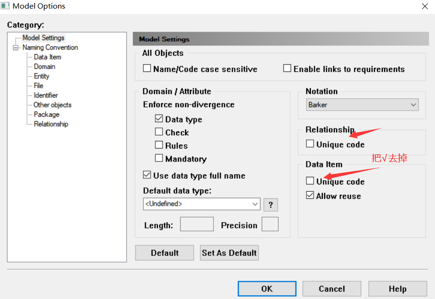This screenshot has width=435, height=299.
Task: Click the Enforce non-divergence label
Action: (188, 105)
